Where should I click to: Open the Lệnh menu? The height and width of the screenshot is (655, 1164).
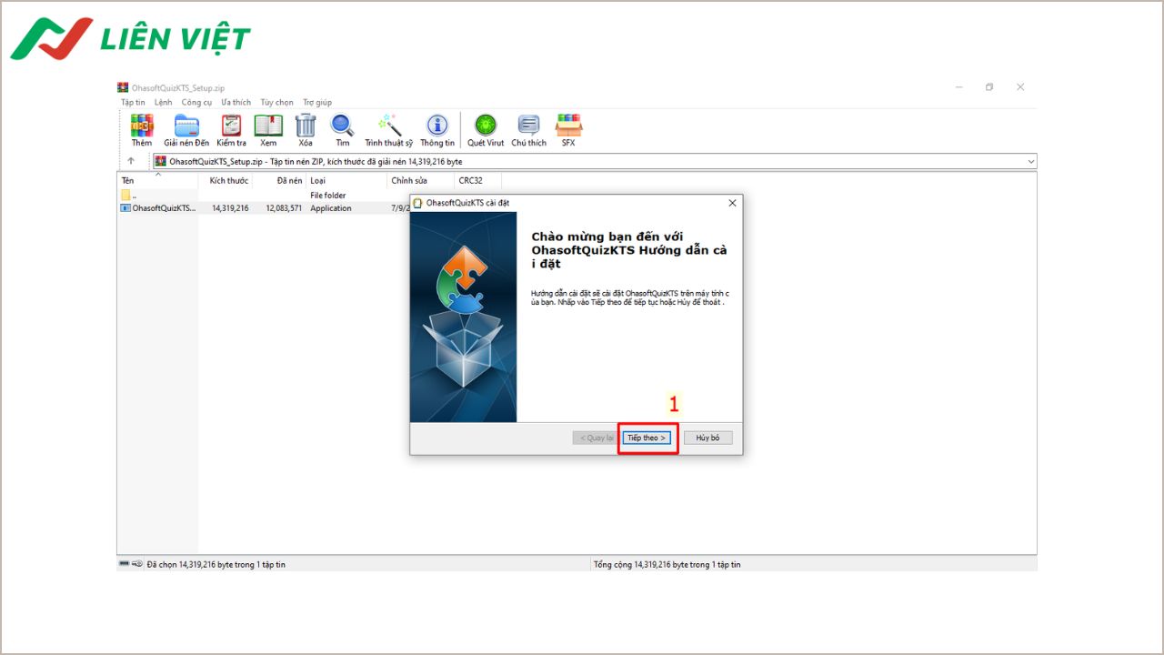pyautogui.click(x=163, y=103)
